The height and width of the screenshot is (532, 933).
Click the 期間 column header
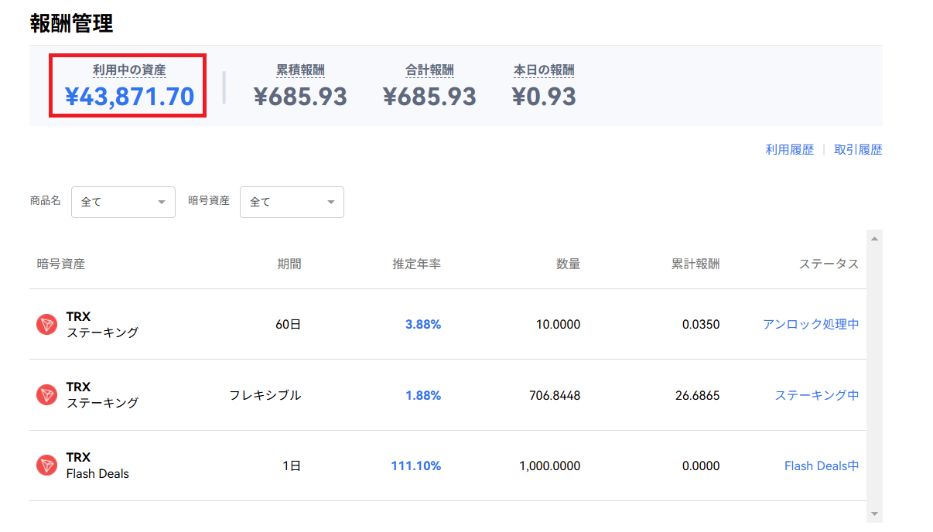pos(289,264)
